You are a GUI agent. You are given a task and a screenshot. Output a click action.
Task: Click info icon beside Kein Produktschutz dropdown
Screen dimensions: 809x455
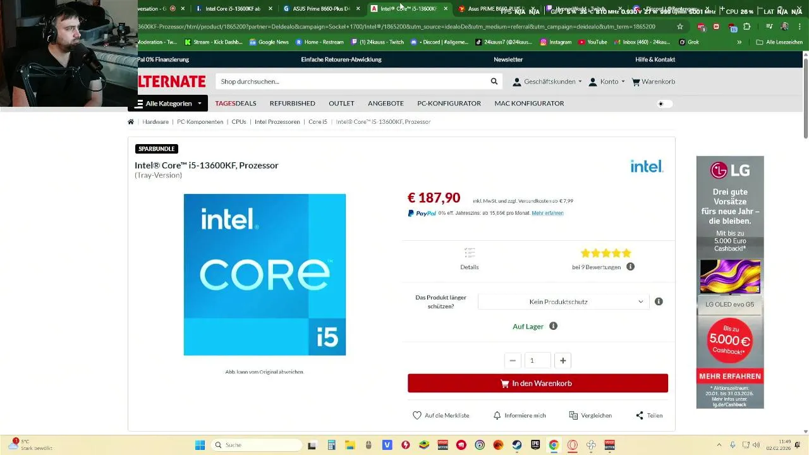click(x=659, y=301)
